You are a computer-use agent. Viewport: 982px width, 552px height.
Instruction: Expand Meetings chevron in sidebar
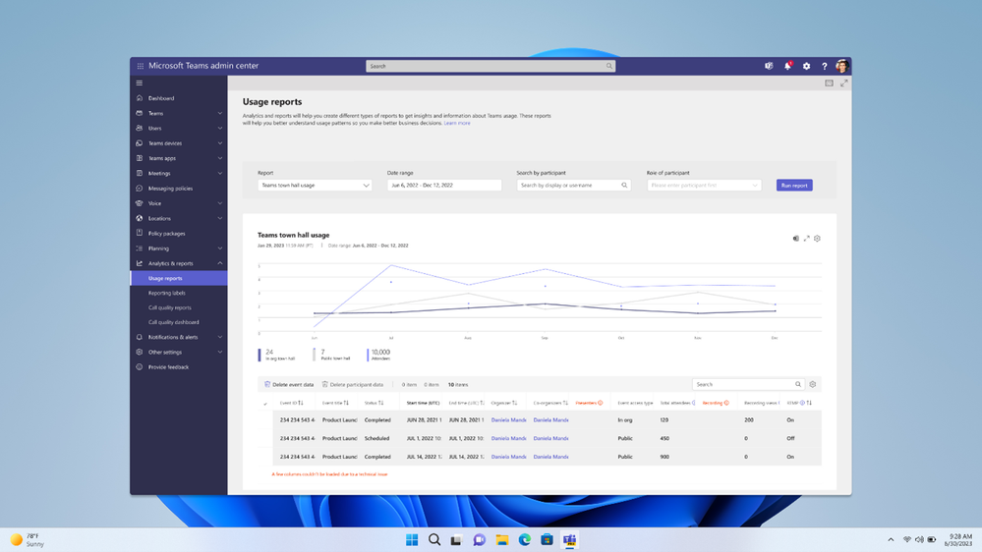(x=220, y=174)
